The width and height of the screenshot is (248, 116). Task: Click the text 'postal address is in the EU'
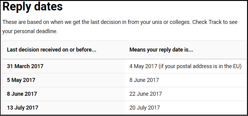pyautogui.click(x=209, y=67)
